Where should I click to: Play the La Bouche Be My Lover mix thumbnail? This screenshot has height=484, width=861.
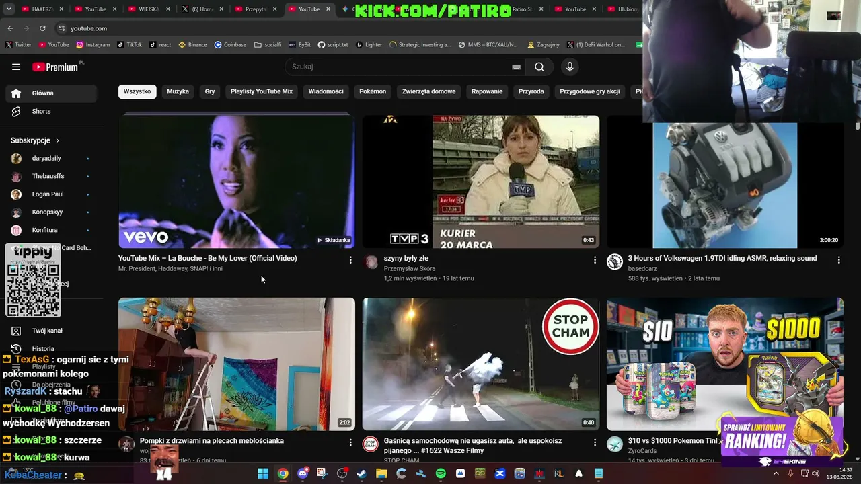click(237, 182)
